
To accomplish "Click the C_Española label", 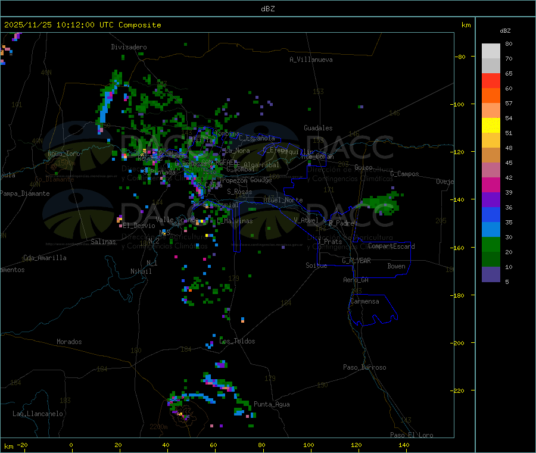I will [x=257, y=138].
